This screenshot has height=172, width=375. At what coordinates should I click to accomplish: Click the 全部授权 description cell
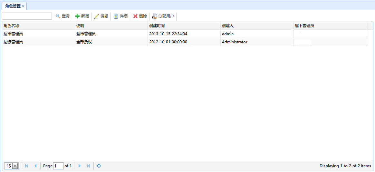point(111,42)
